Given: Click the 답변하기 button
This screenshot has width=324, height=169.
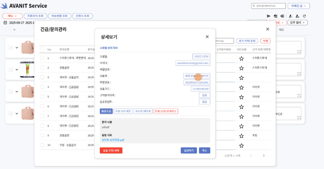Looking at the screenshot, I should (189, 150).
